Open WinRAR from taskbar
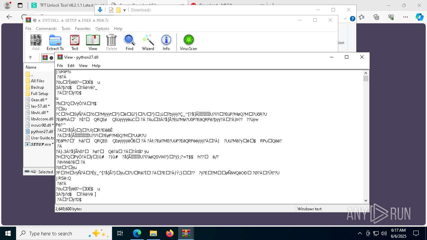 186,233
